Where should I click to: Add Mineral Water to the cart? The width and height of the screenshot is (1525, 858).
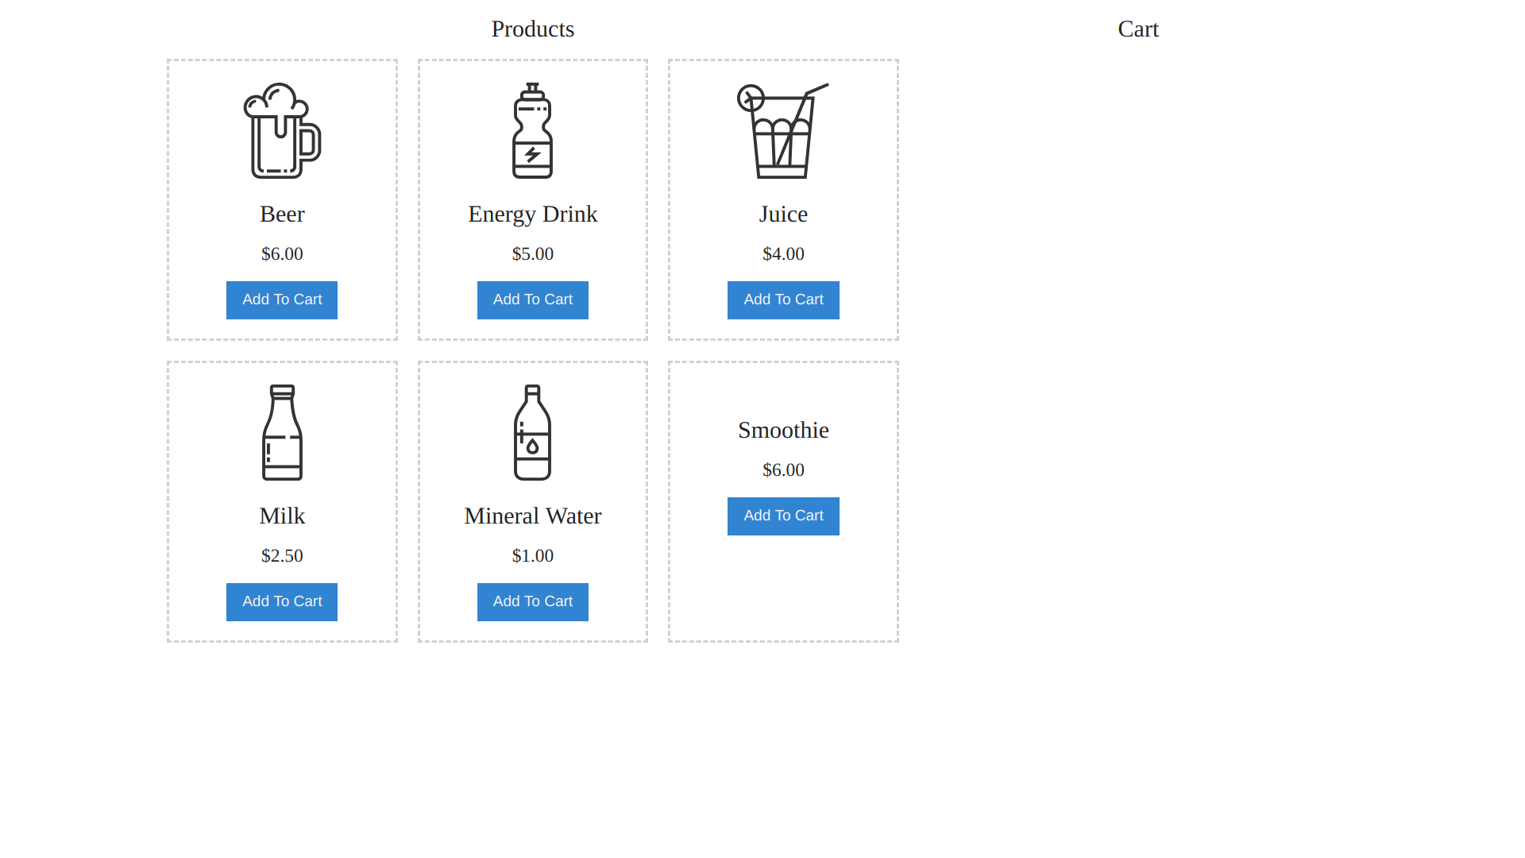[532, 601]
